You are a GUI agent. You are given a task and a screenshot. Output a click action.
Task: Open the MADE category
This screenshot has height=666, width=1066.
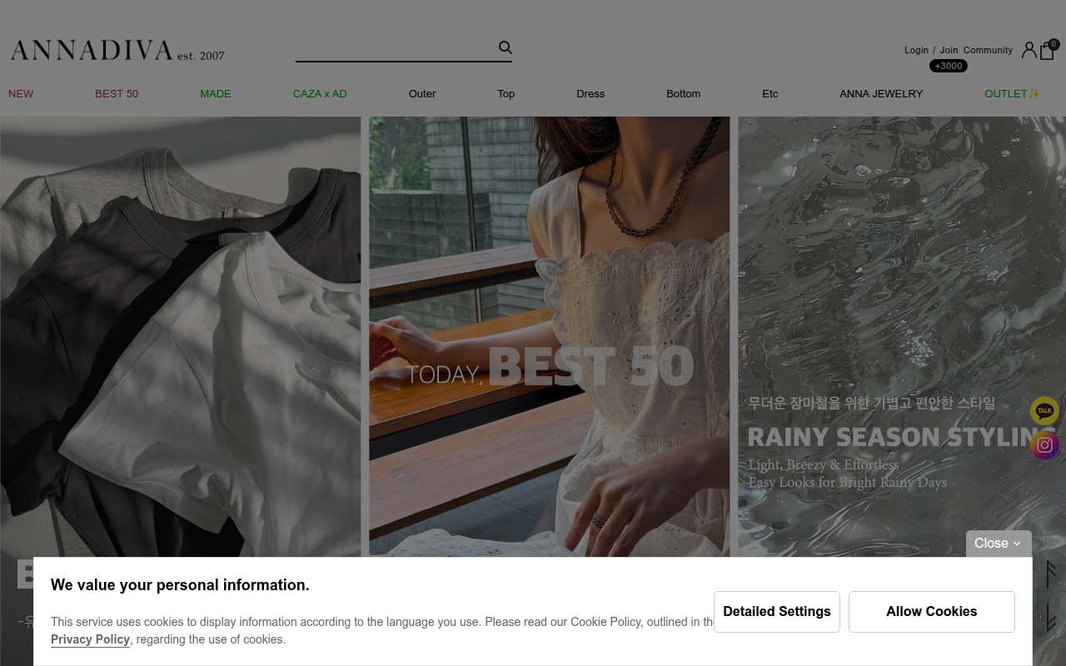point(216,94)
